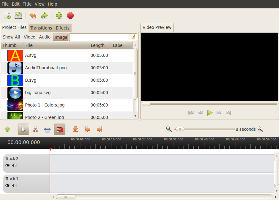
Task: Select the resize tool on timeline toolbar
Action: tap(47, 129)
